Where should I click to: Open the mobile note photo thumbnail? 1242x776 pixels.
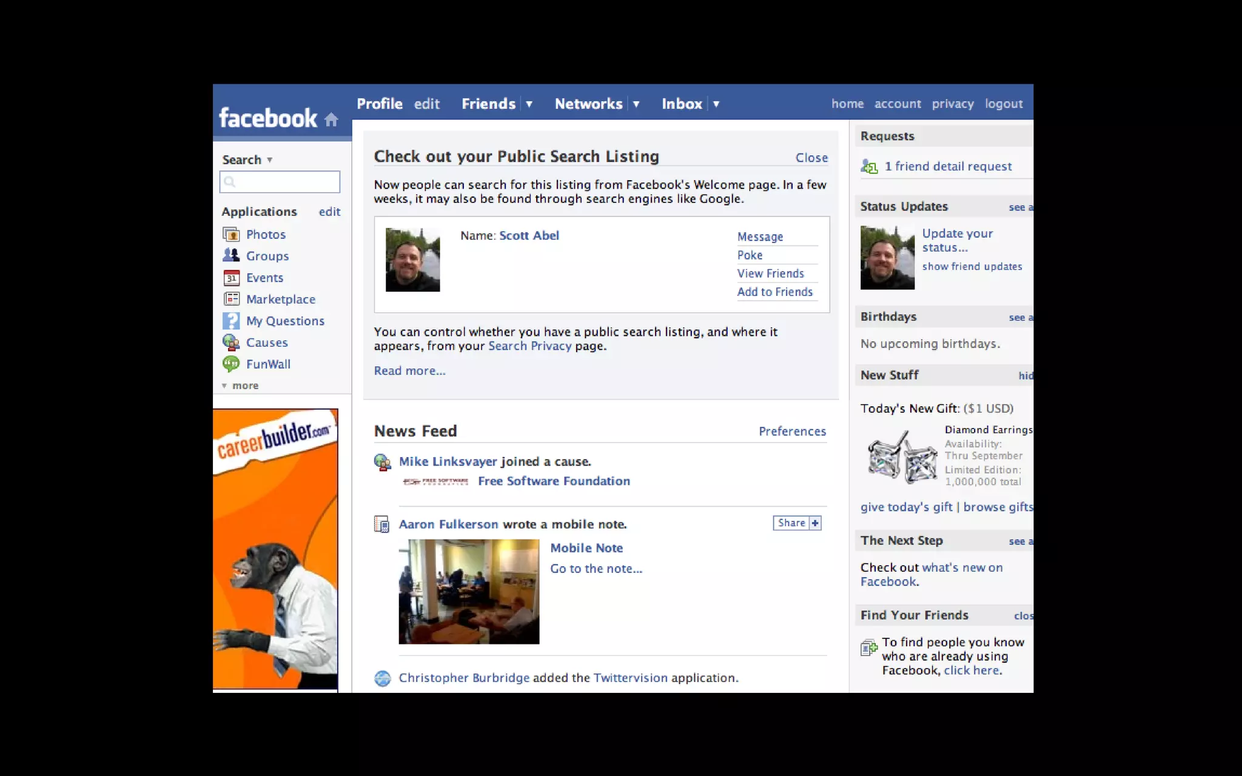click(x=469, y=592)
